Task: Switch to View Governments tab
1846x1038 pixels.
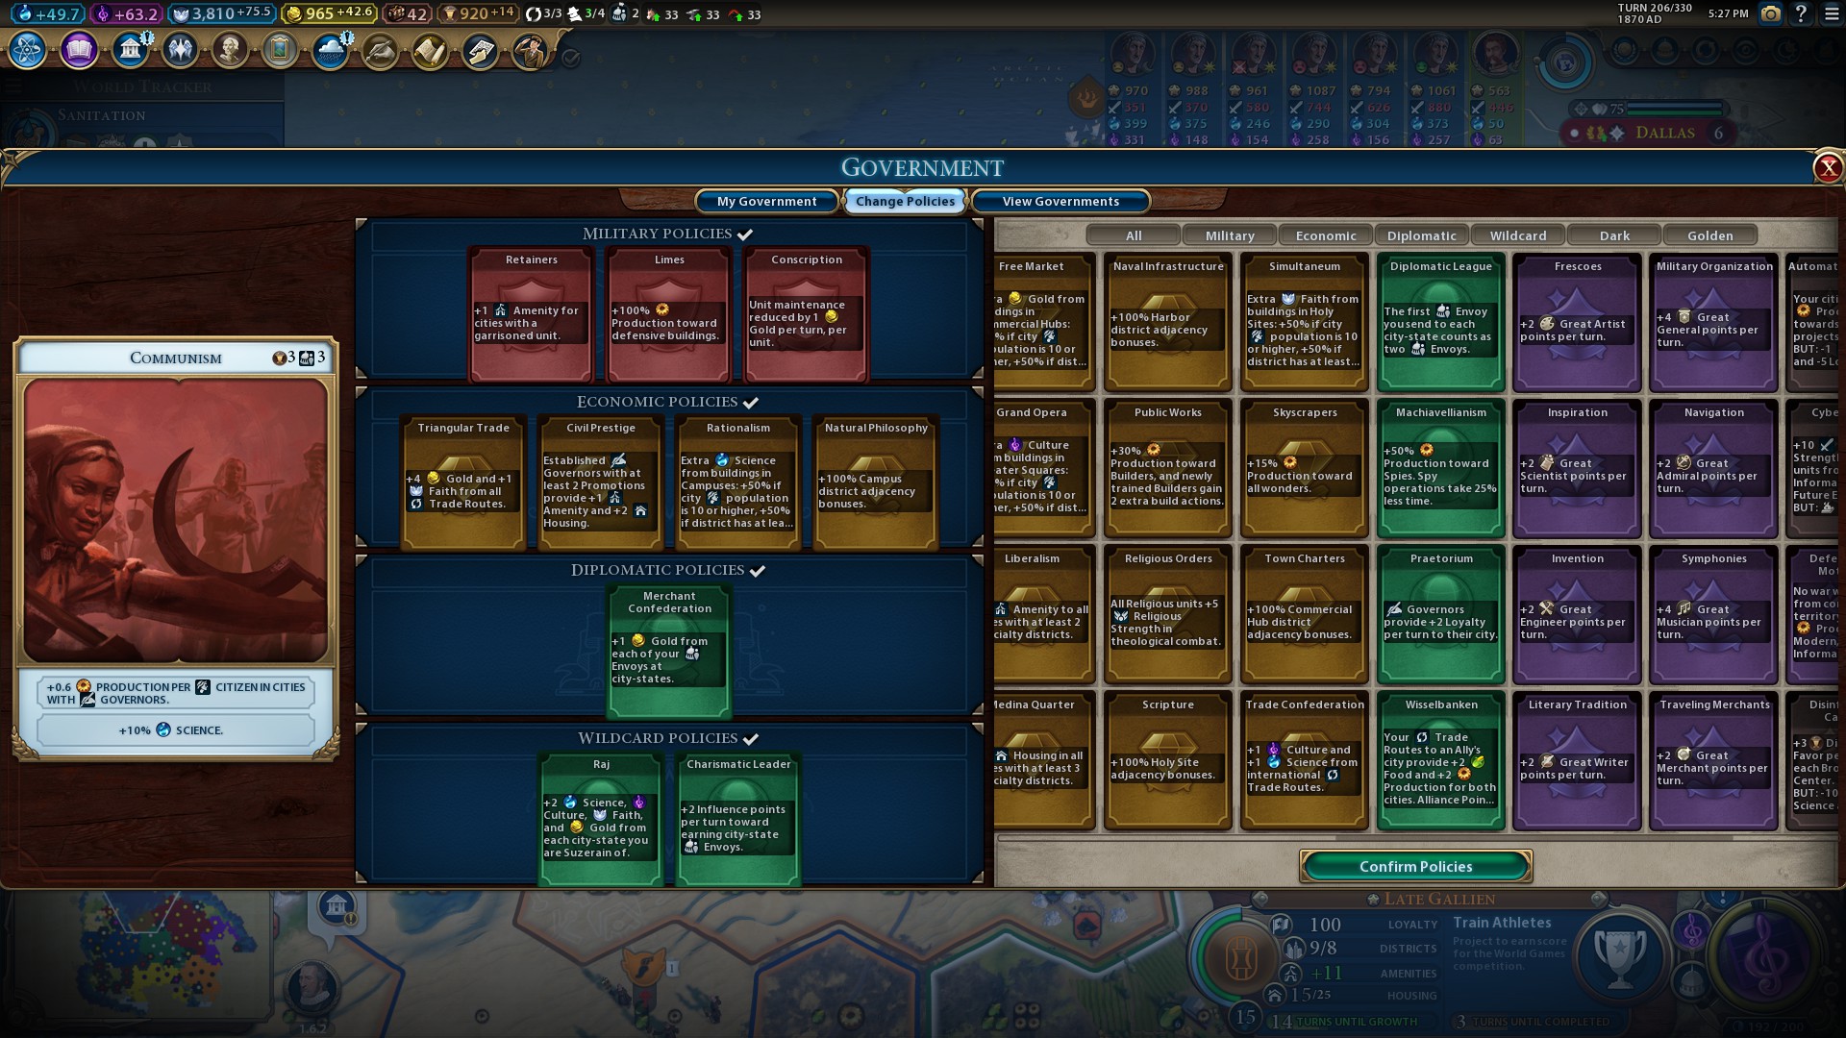Action: (x=1060, y=201)
